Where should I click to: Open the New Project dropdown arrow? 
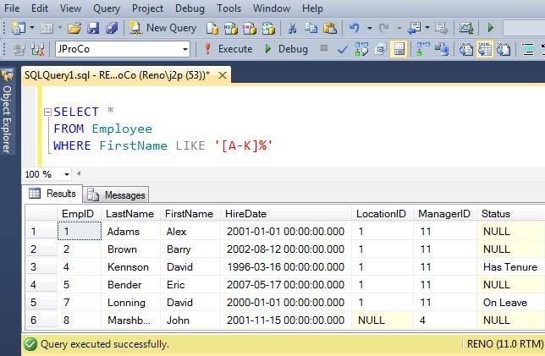[x=32, y=27]
